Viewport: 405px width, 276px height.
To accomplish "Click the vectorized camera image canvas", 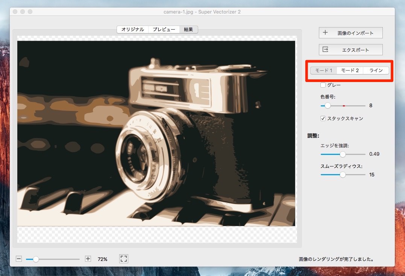I will point(156,133).
